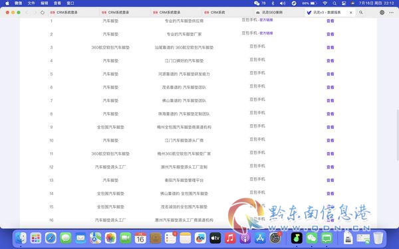The image size is (399, 249).
Task: Open App Store from the Dock
Action: (260, 238)
